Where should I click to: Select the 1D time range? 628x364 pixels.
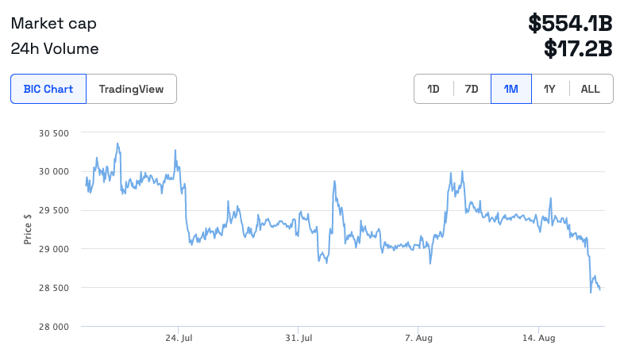tap(433, 89)
